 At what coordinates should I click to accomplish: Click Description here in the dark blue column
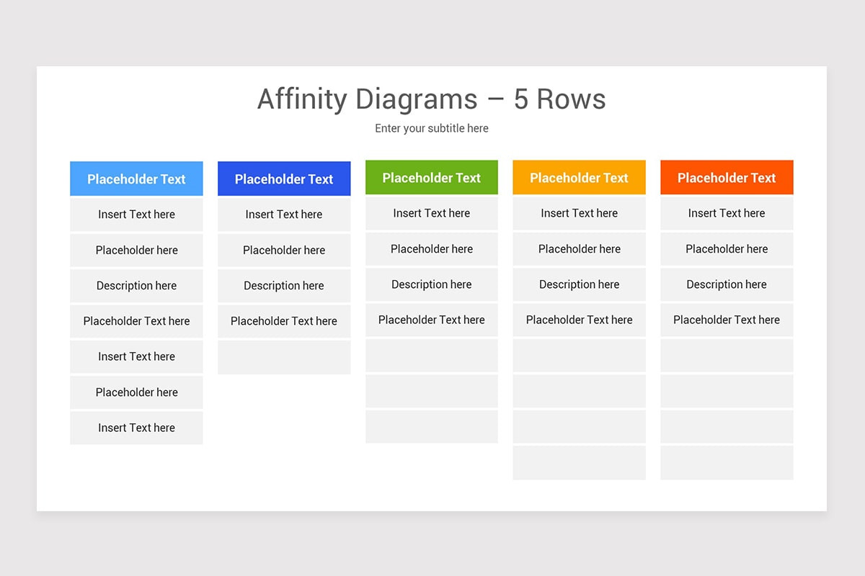coord(284,286)
